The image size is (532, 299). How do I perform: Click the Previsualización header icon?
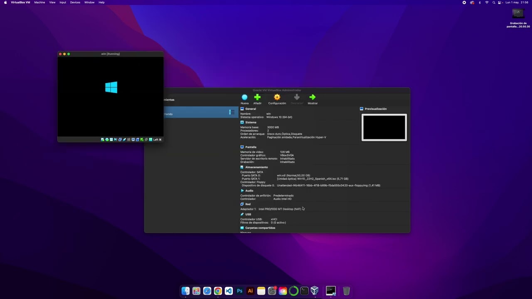(x=362, y=109)
